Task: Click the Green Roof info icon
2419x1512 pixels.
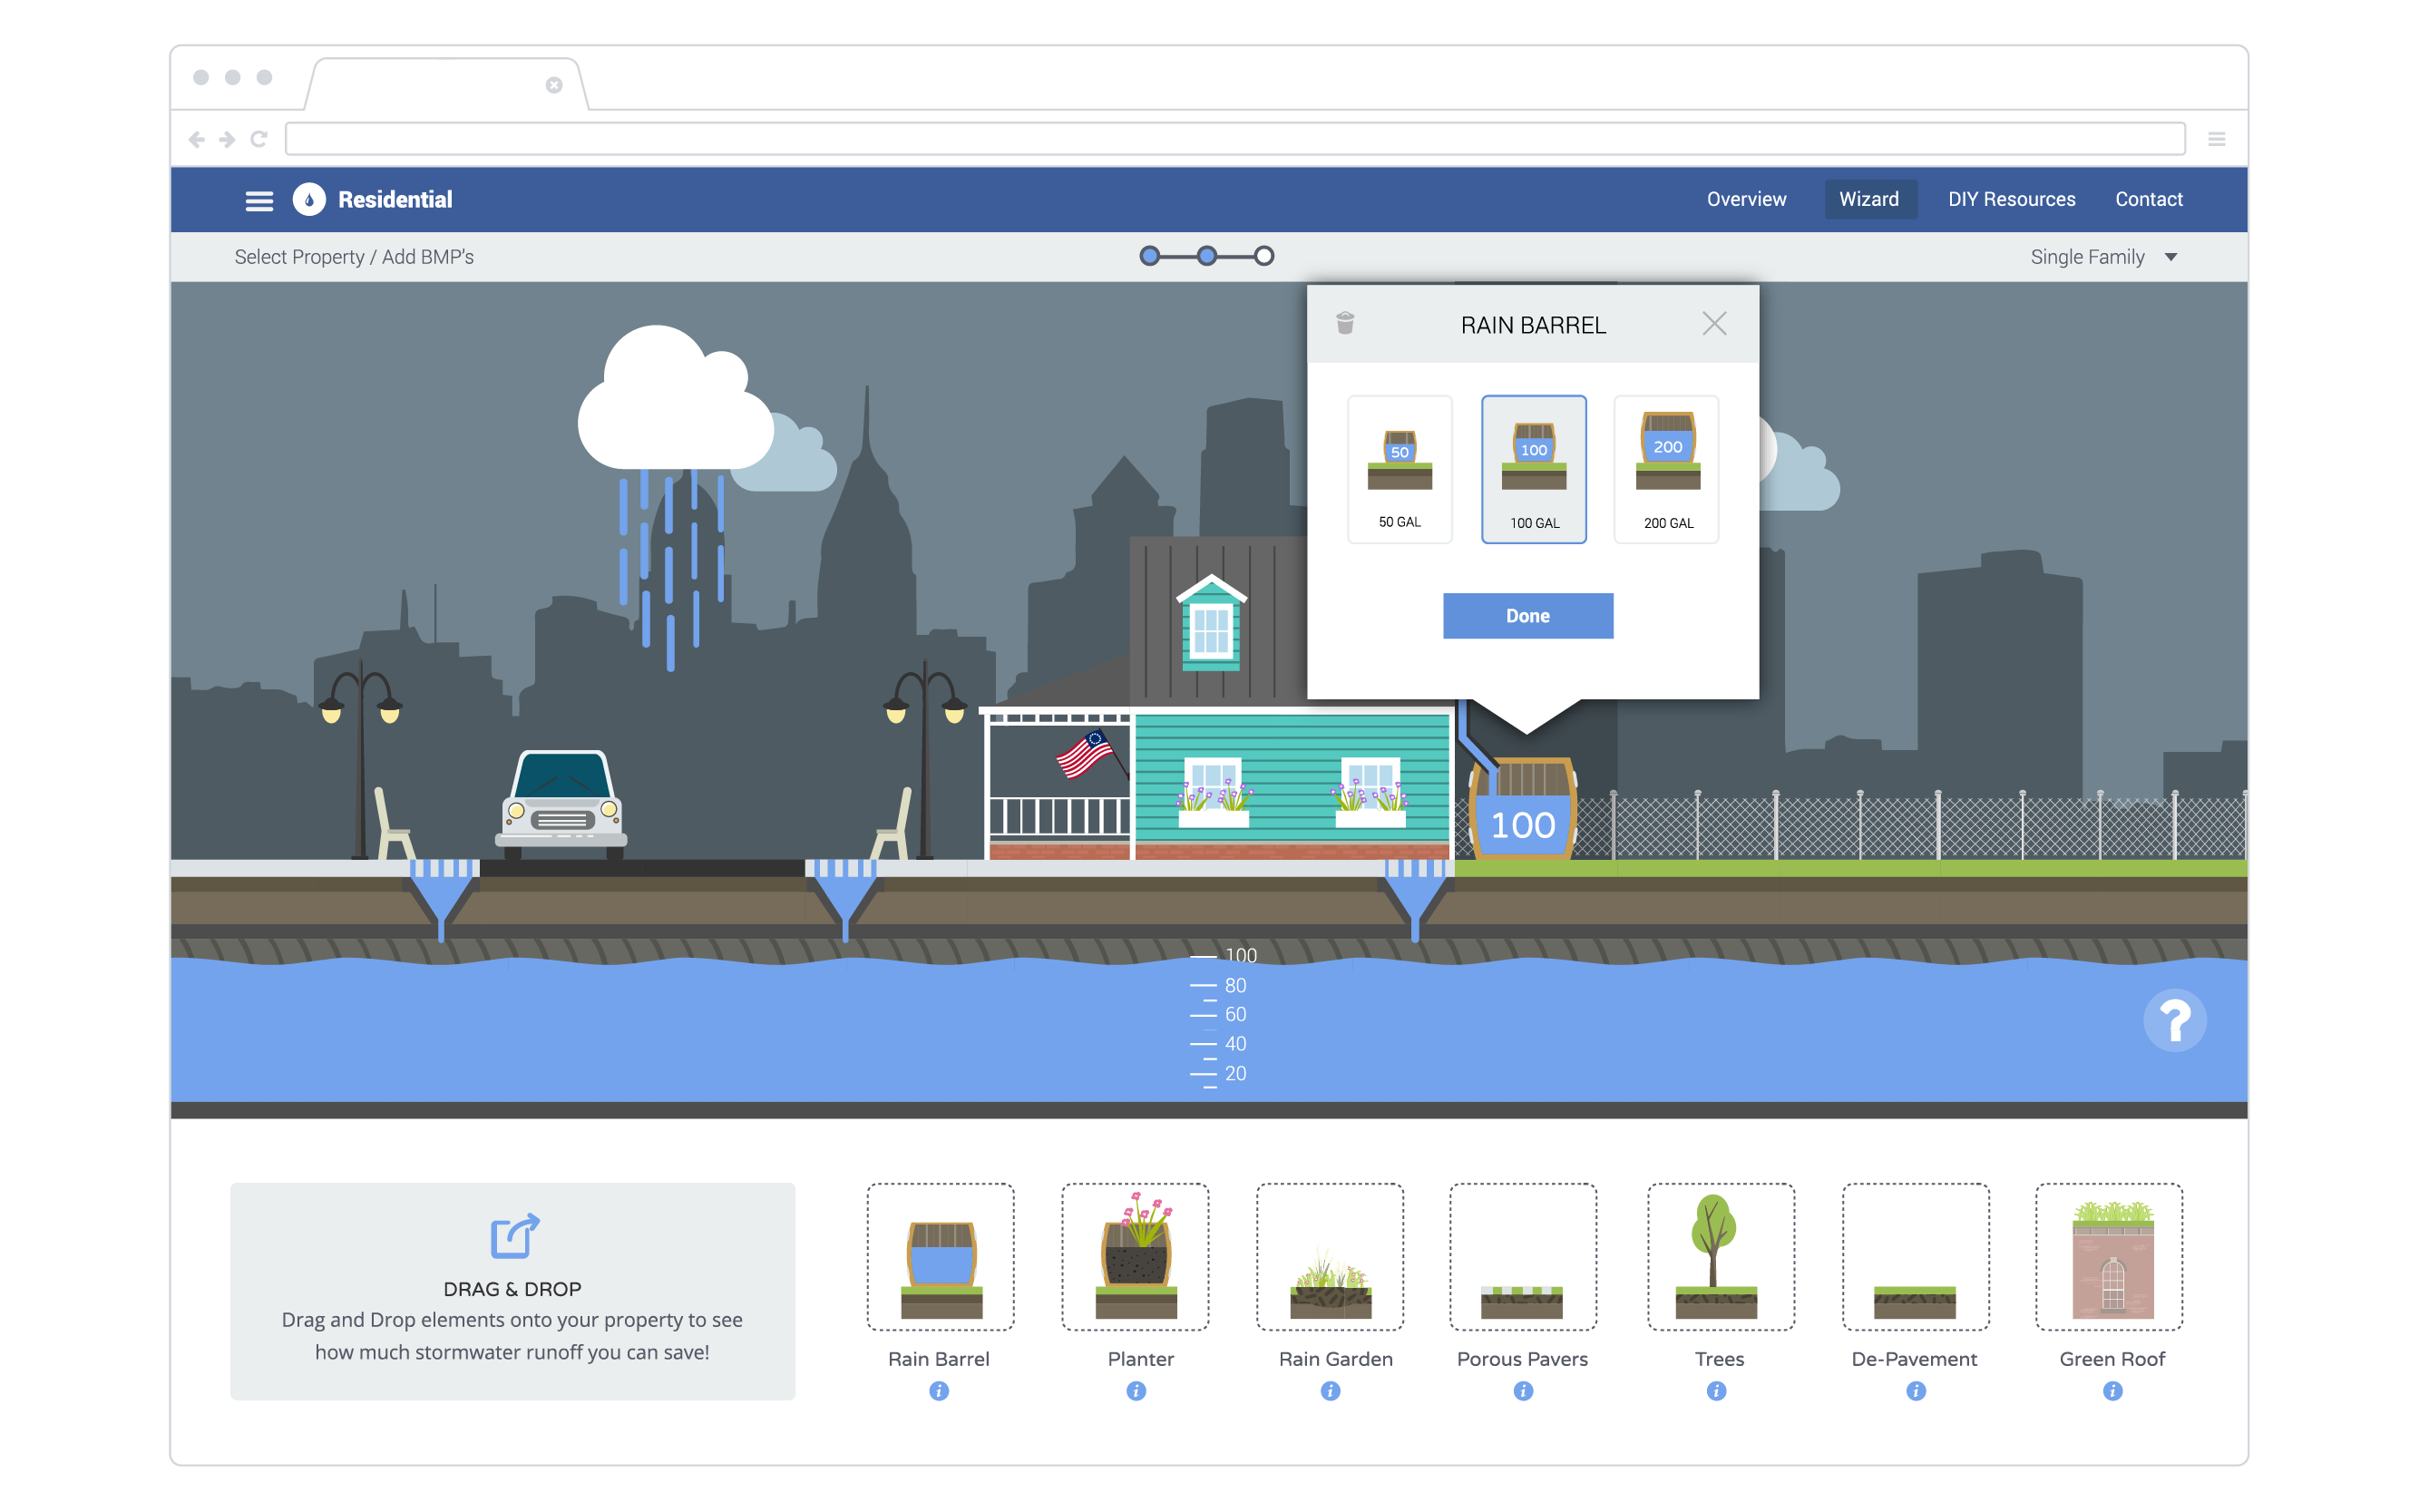Action: [2112, 1391]
